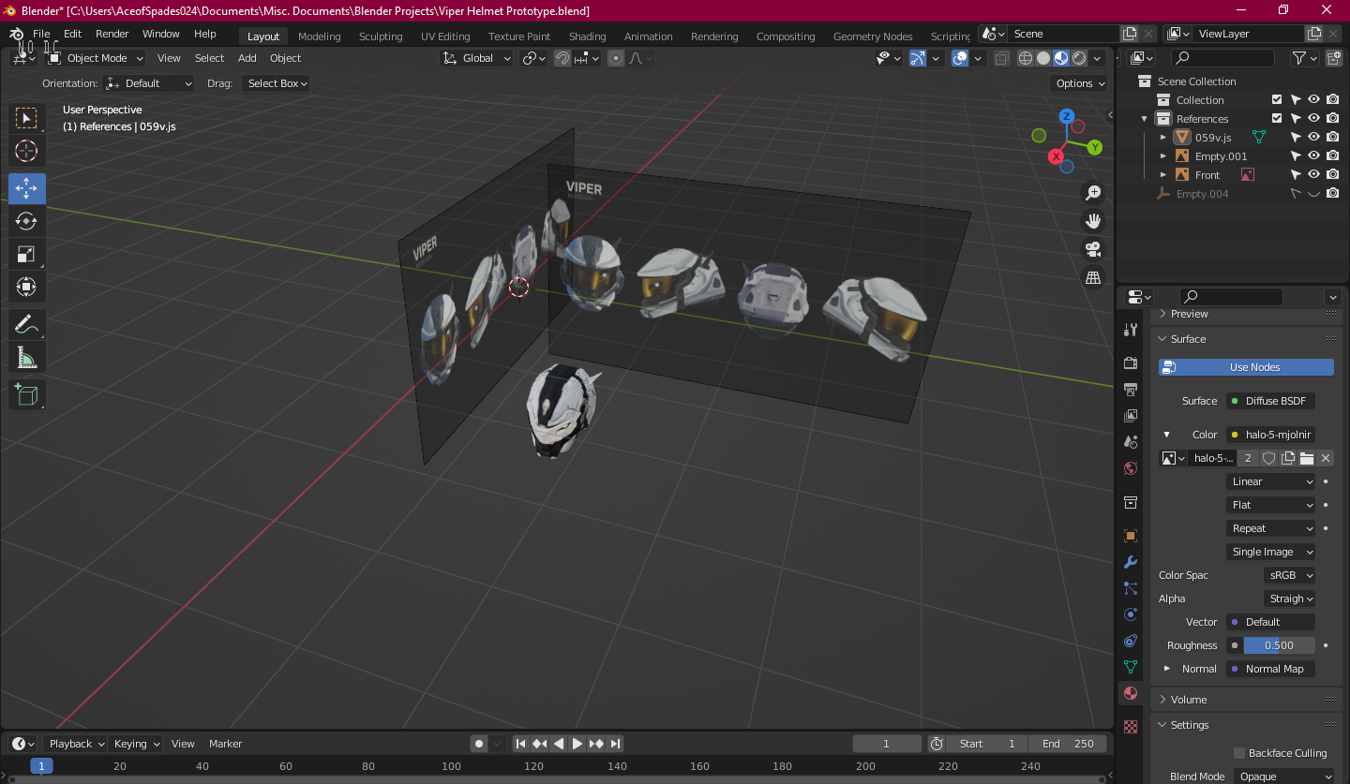Open the View Layer properties tab
Image resolution: width=1350 pixels, height=784 pixels.
coord(1131,415)
